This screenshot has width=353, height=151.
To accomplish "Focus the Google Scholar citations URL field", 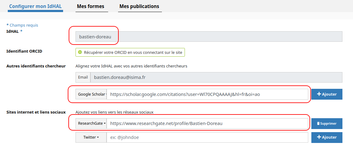I will pyautogui.click(x=207, y=94).
